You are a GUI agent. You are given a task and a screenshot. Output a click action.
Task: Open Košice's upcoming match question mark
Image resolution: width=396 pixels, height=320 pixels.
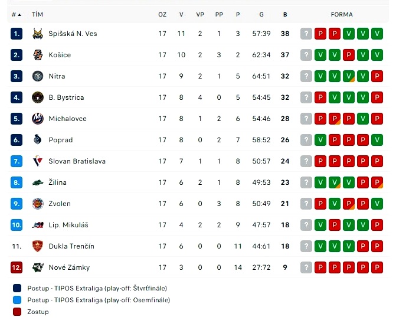point(306,55)
